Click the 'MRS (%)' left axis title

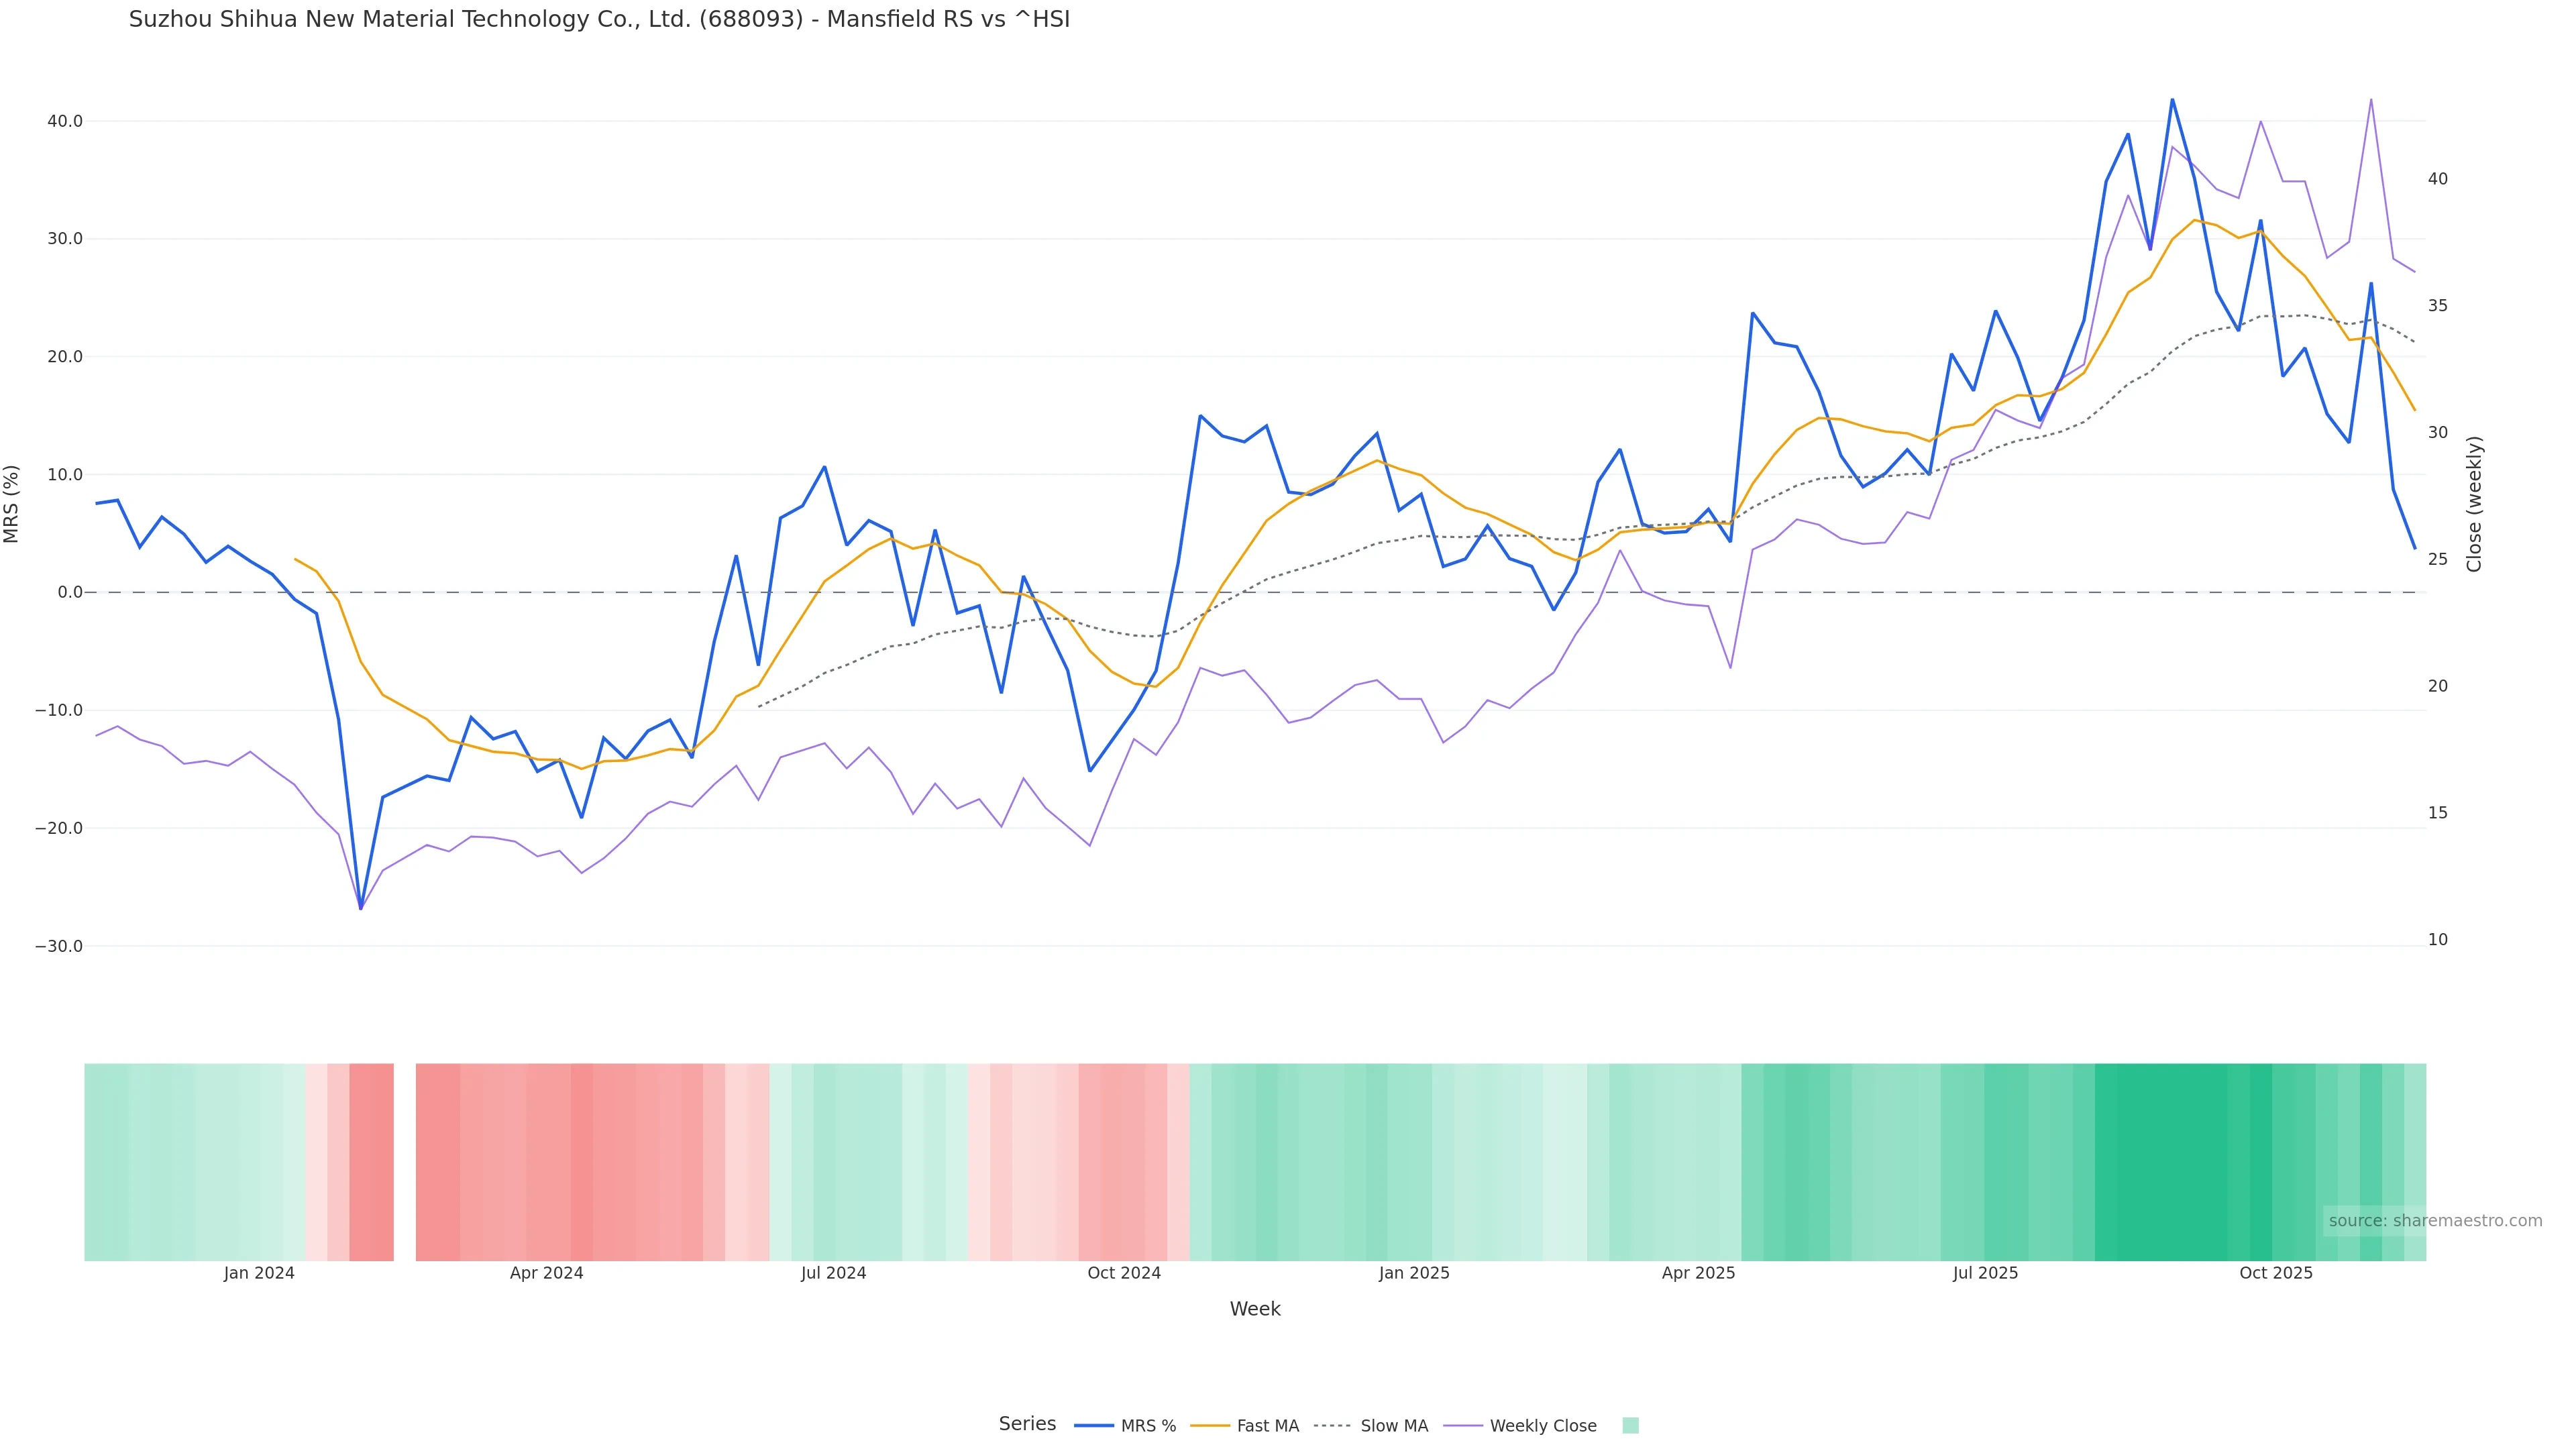(x=12, y=504)
